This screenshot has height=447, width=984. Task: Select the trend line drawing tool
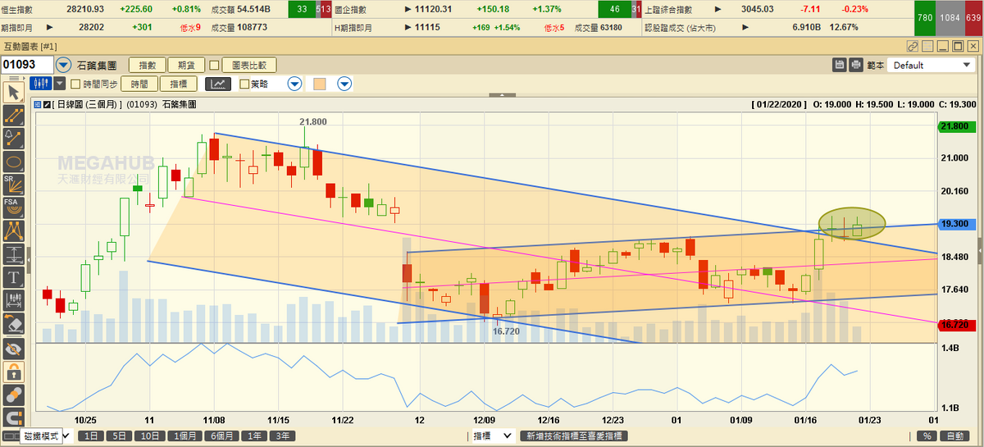coord(13,114)
